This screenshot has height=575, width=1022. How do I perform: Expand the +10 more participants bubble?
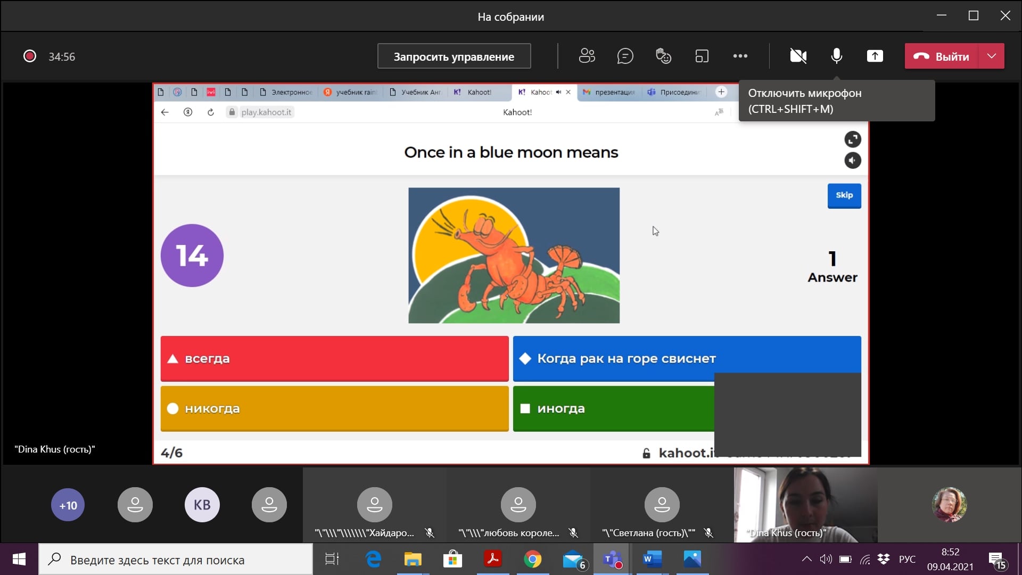68,505
